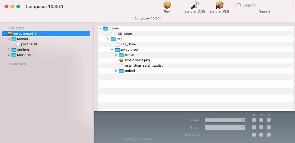Click the postinstall script warning icon

coord(18,44)
